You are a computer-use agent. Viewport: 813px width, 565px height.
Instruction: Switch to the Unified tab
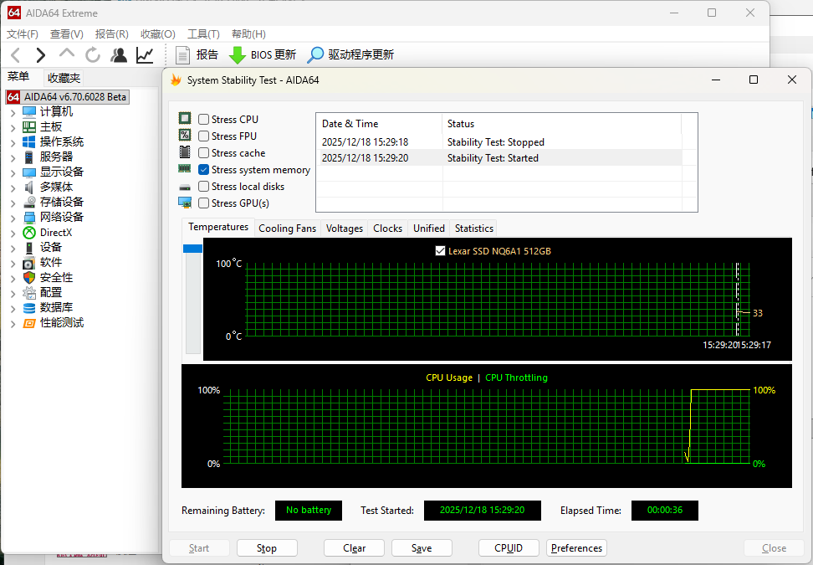coord(429,229)
